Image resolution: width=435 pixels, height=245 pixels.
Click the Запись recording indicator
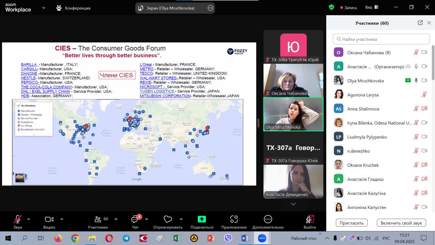coord(349,7)
